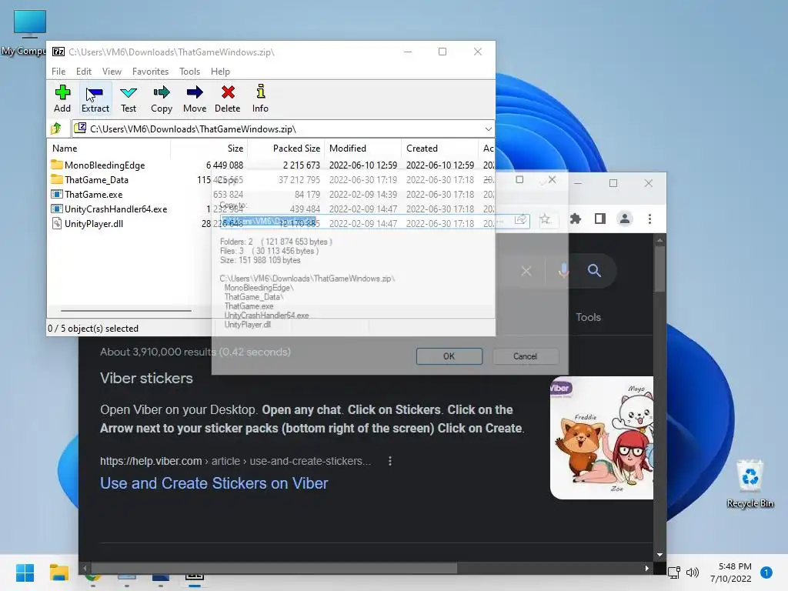788x591 pixels.
Task: Select the ThatGame_Data folder
Action: pos(96,180)
